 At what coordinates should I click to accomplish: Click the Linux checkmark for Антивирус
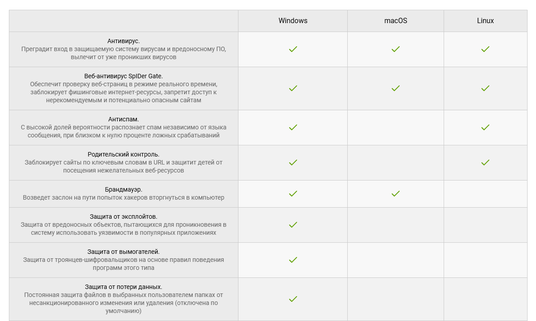(x=485, y=49)
